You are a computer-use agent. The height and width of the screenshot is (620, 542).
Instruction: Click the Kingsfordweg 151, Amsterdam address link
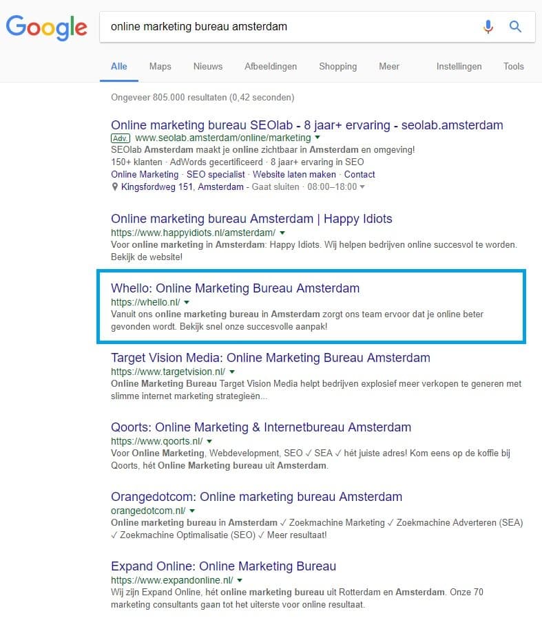(183, 186)
